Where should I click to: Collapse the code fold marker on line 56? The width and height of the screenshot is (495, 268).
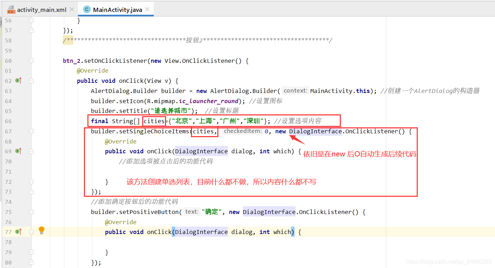click(31, 21)
